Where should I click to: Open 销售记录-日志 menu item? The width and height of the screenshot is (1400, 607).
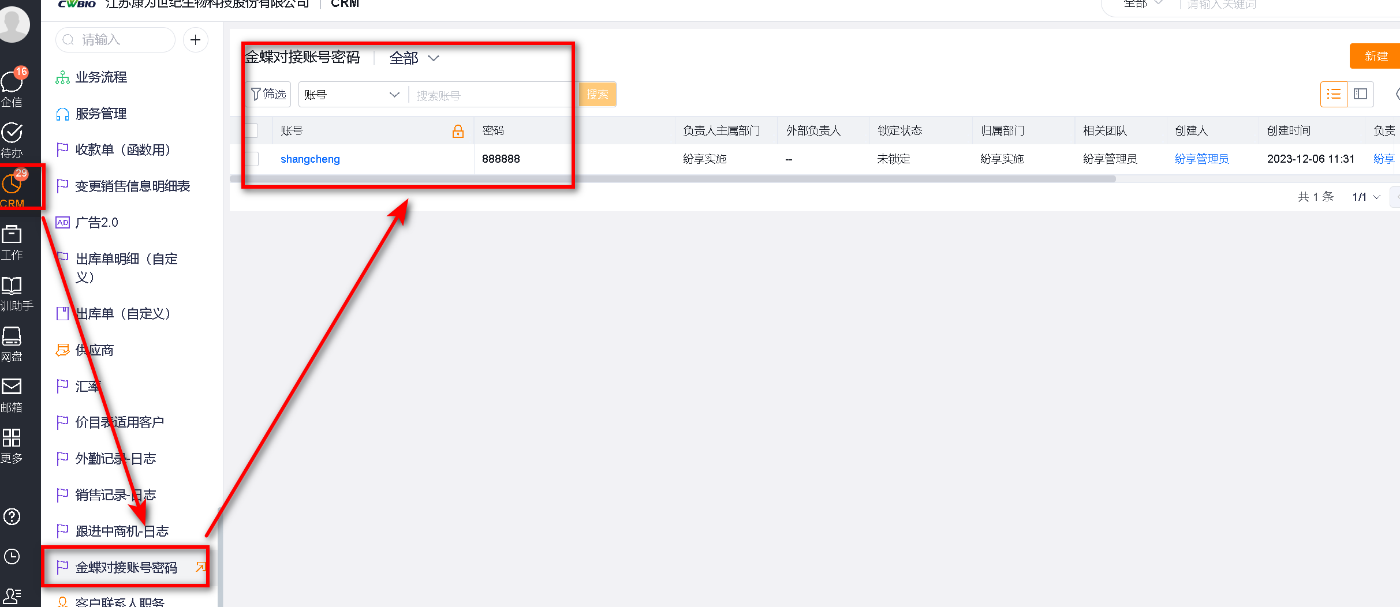(x=116, y=495)
